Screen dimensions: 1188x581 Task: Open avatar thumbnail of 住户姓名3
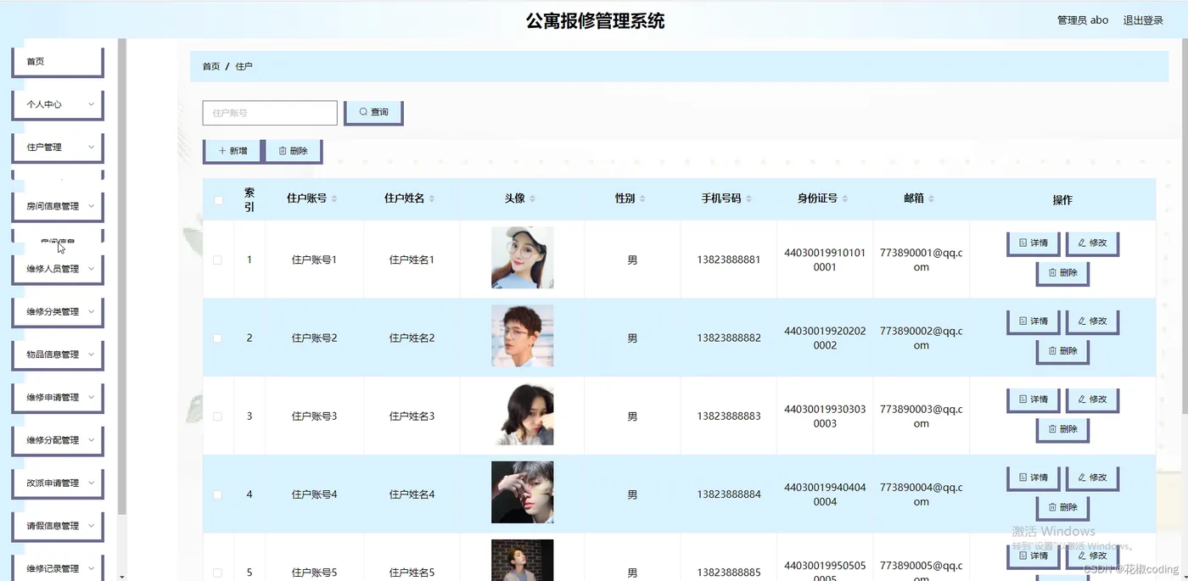tap(522, 414)
